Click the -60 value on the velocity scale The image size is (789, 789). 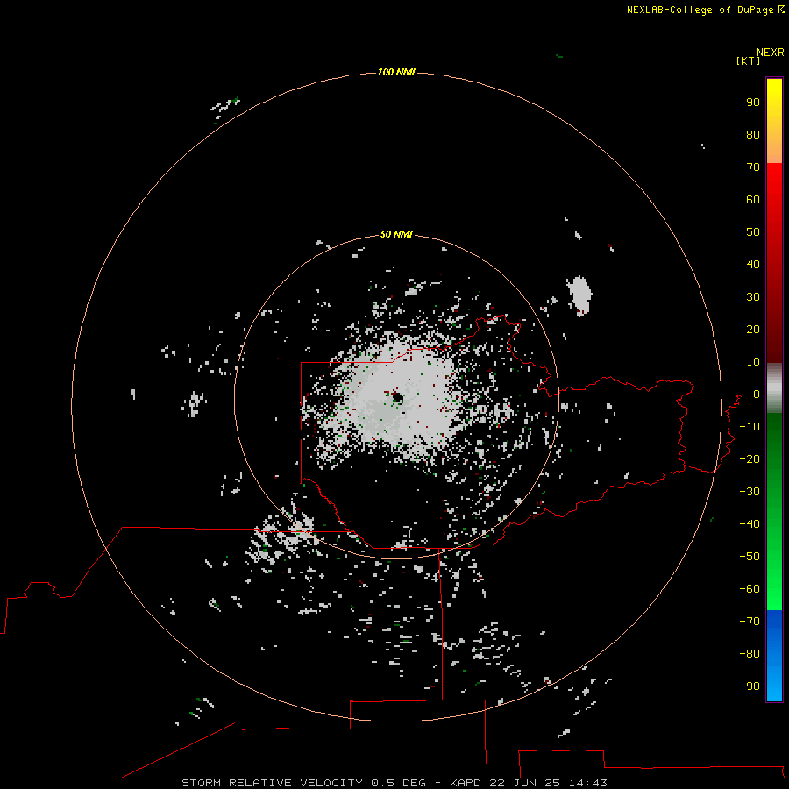(750, 589)
